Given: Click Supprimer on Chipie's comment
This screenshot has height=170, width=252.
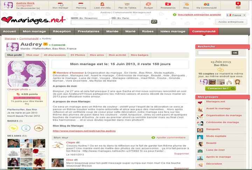Looking at the screenshot, I should tap(181, 154).
